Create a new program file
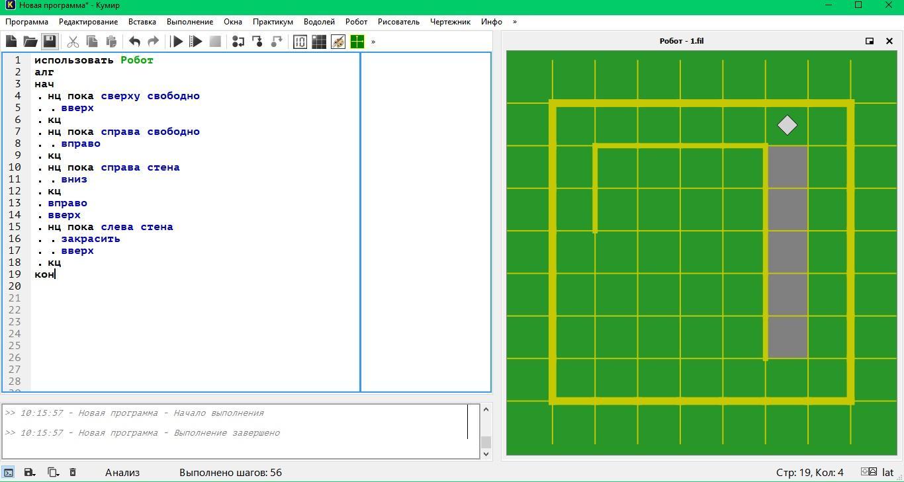Screen dimensions: 904x482 tap(11, 42)
